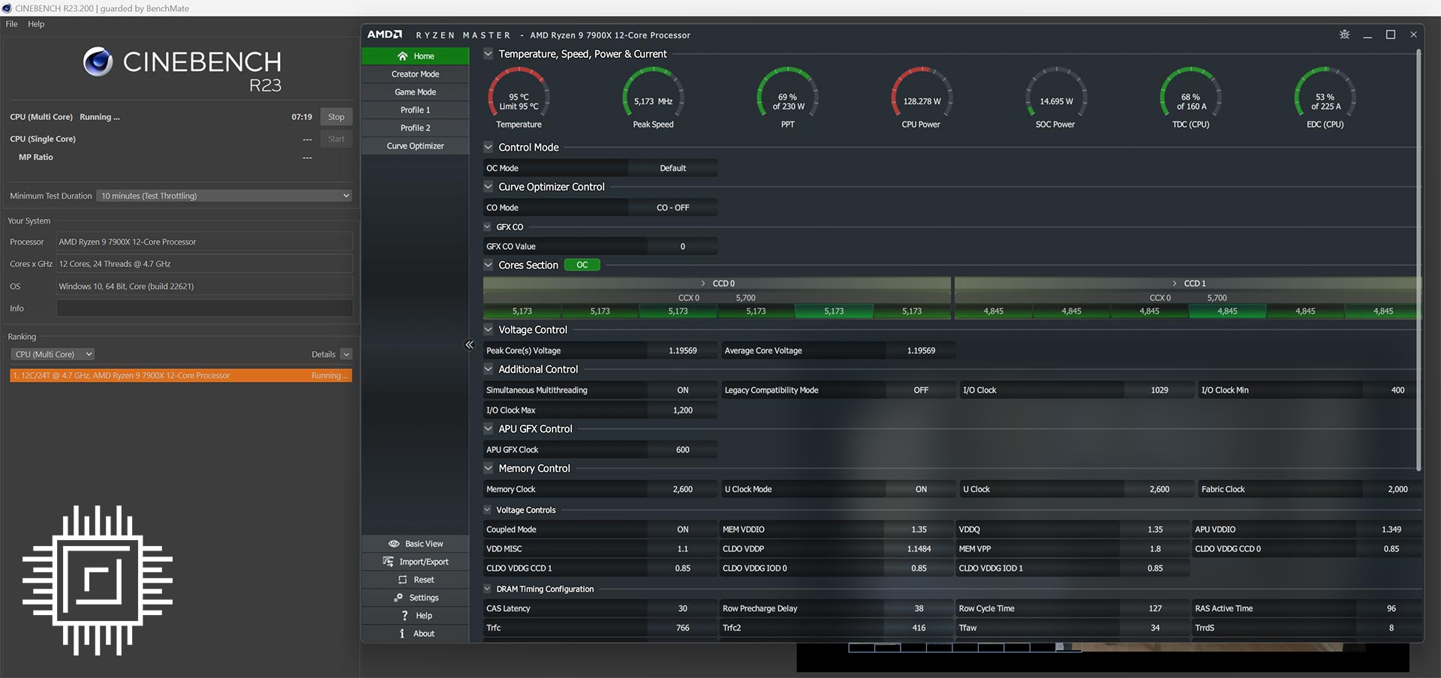Collapse Curve Optimizer Control section
1441x678 pixels.
coord(489,187)
